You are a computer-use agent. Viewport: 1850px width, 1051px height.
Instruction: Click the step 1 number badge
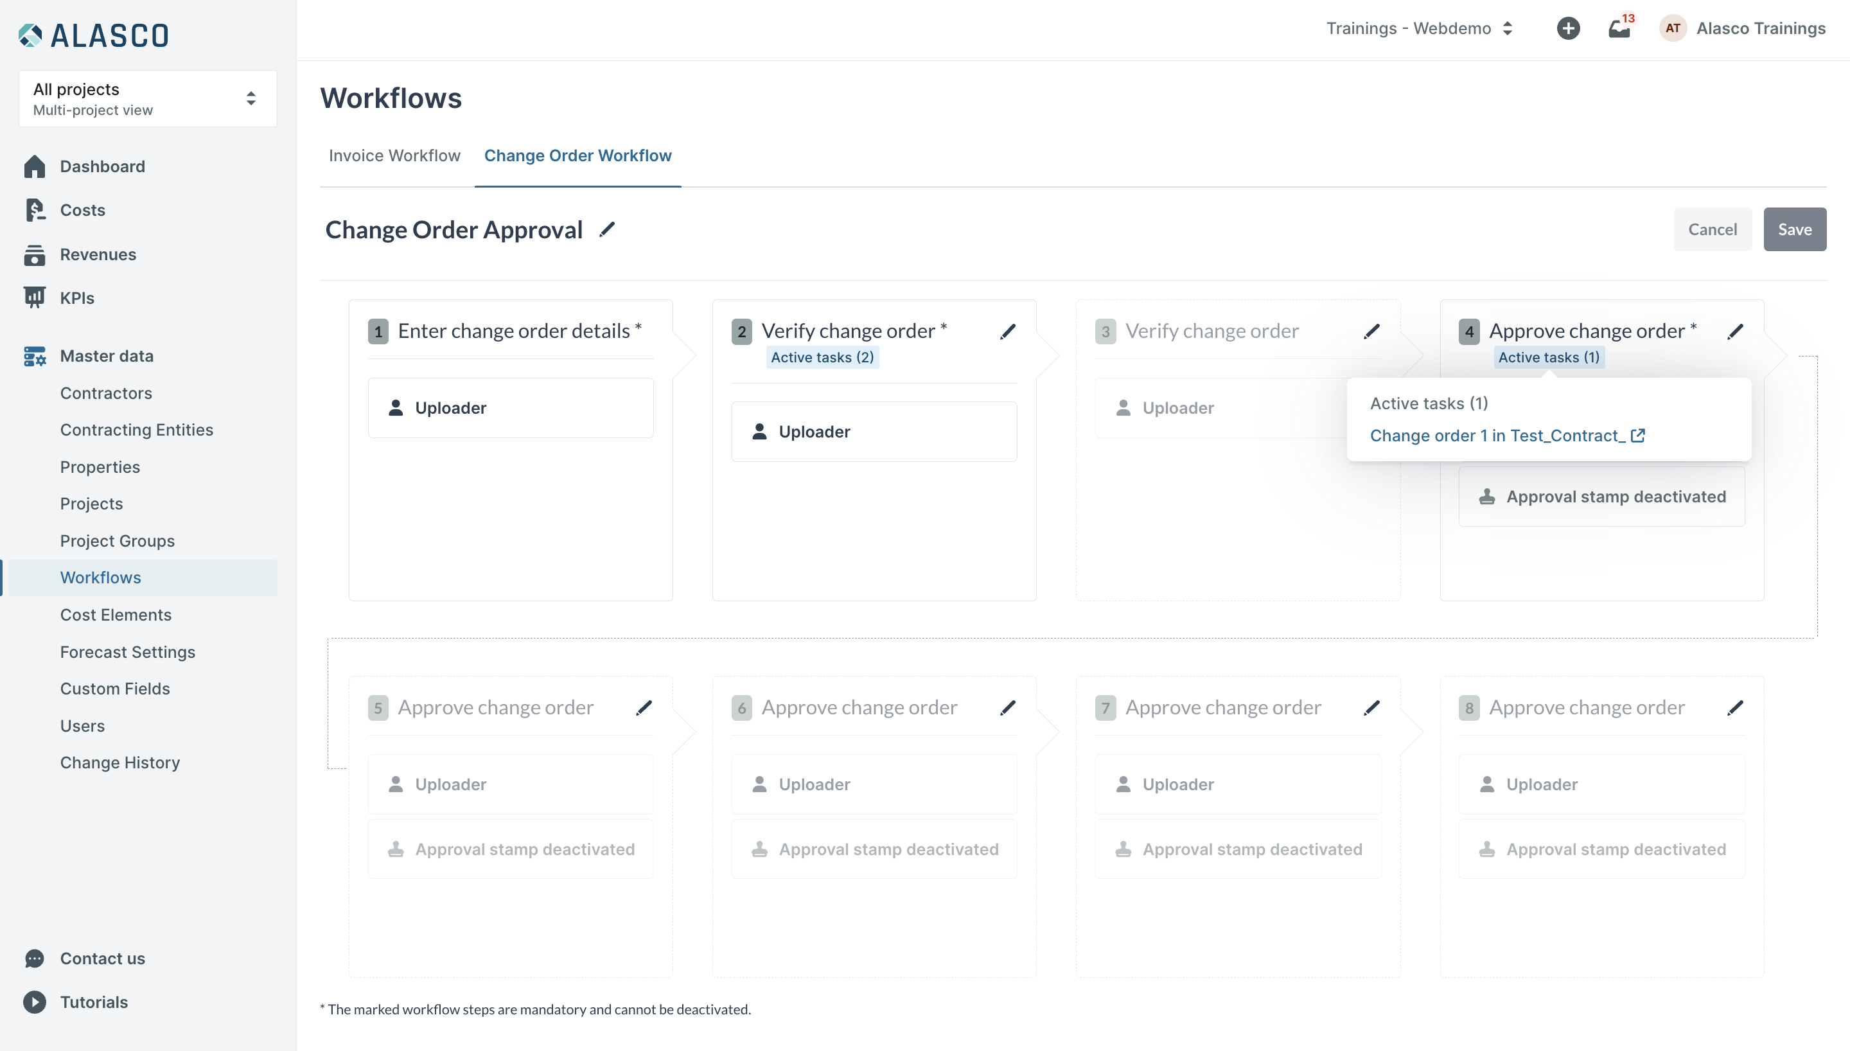coord(378,332)
